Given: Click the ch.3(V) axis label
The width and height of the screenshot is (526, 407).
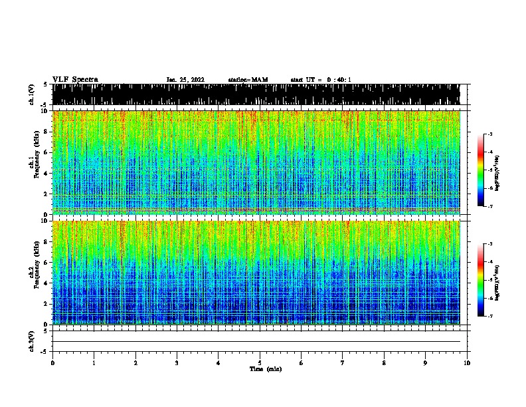Looking at the screenshot, I should 32,341.
